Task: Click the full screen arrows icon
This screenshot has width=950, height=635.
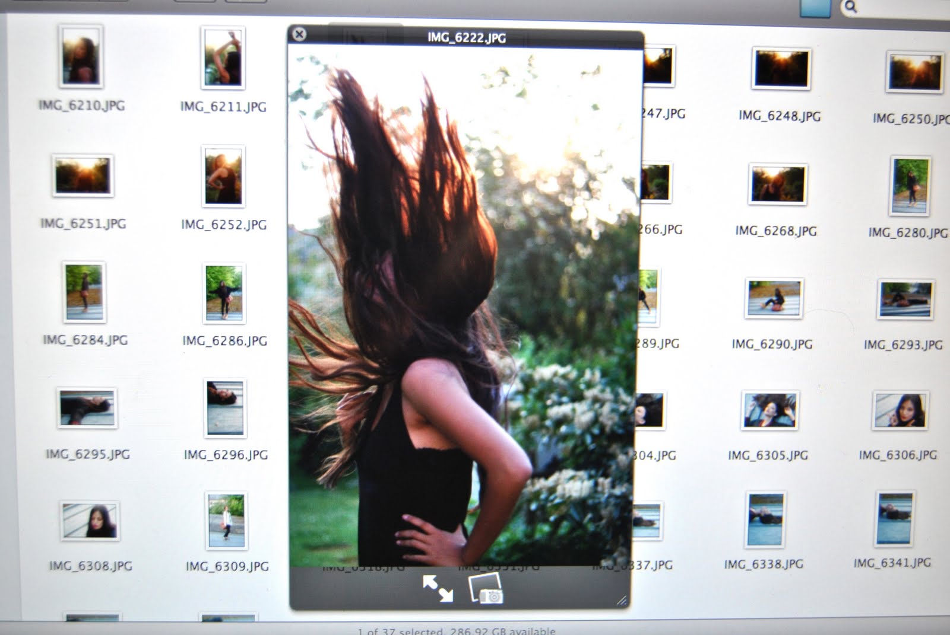Action: pos(438,589)
